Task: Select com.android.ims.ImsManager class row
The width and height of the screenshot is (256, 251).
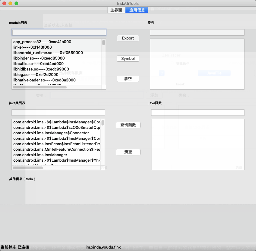Action: [56, 155]
